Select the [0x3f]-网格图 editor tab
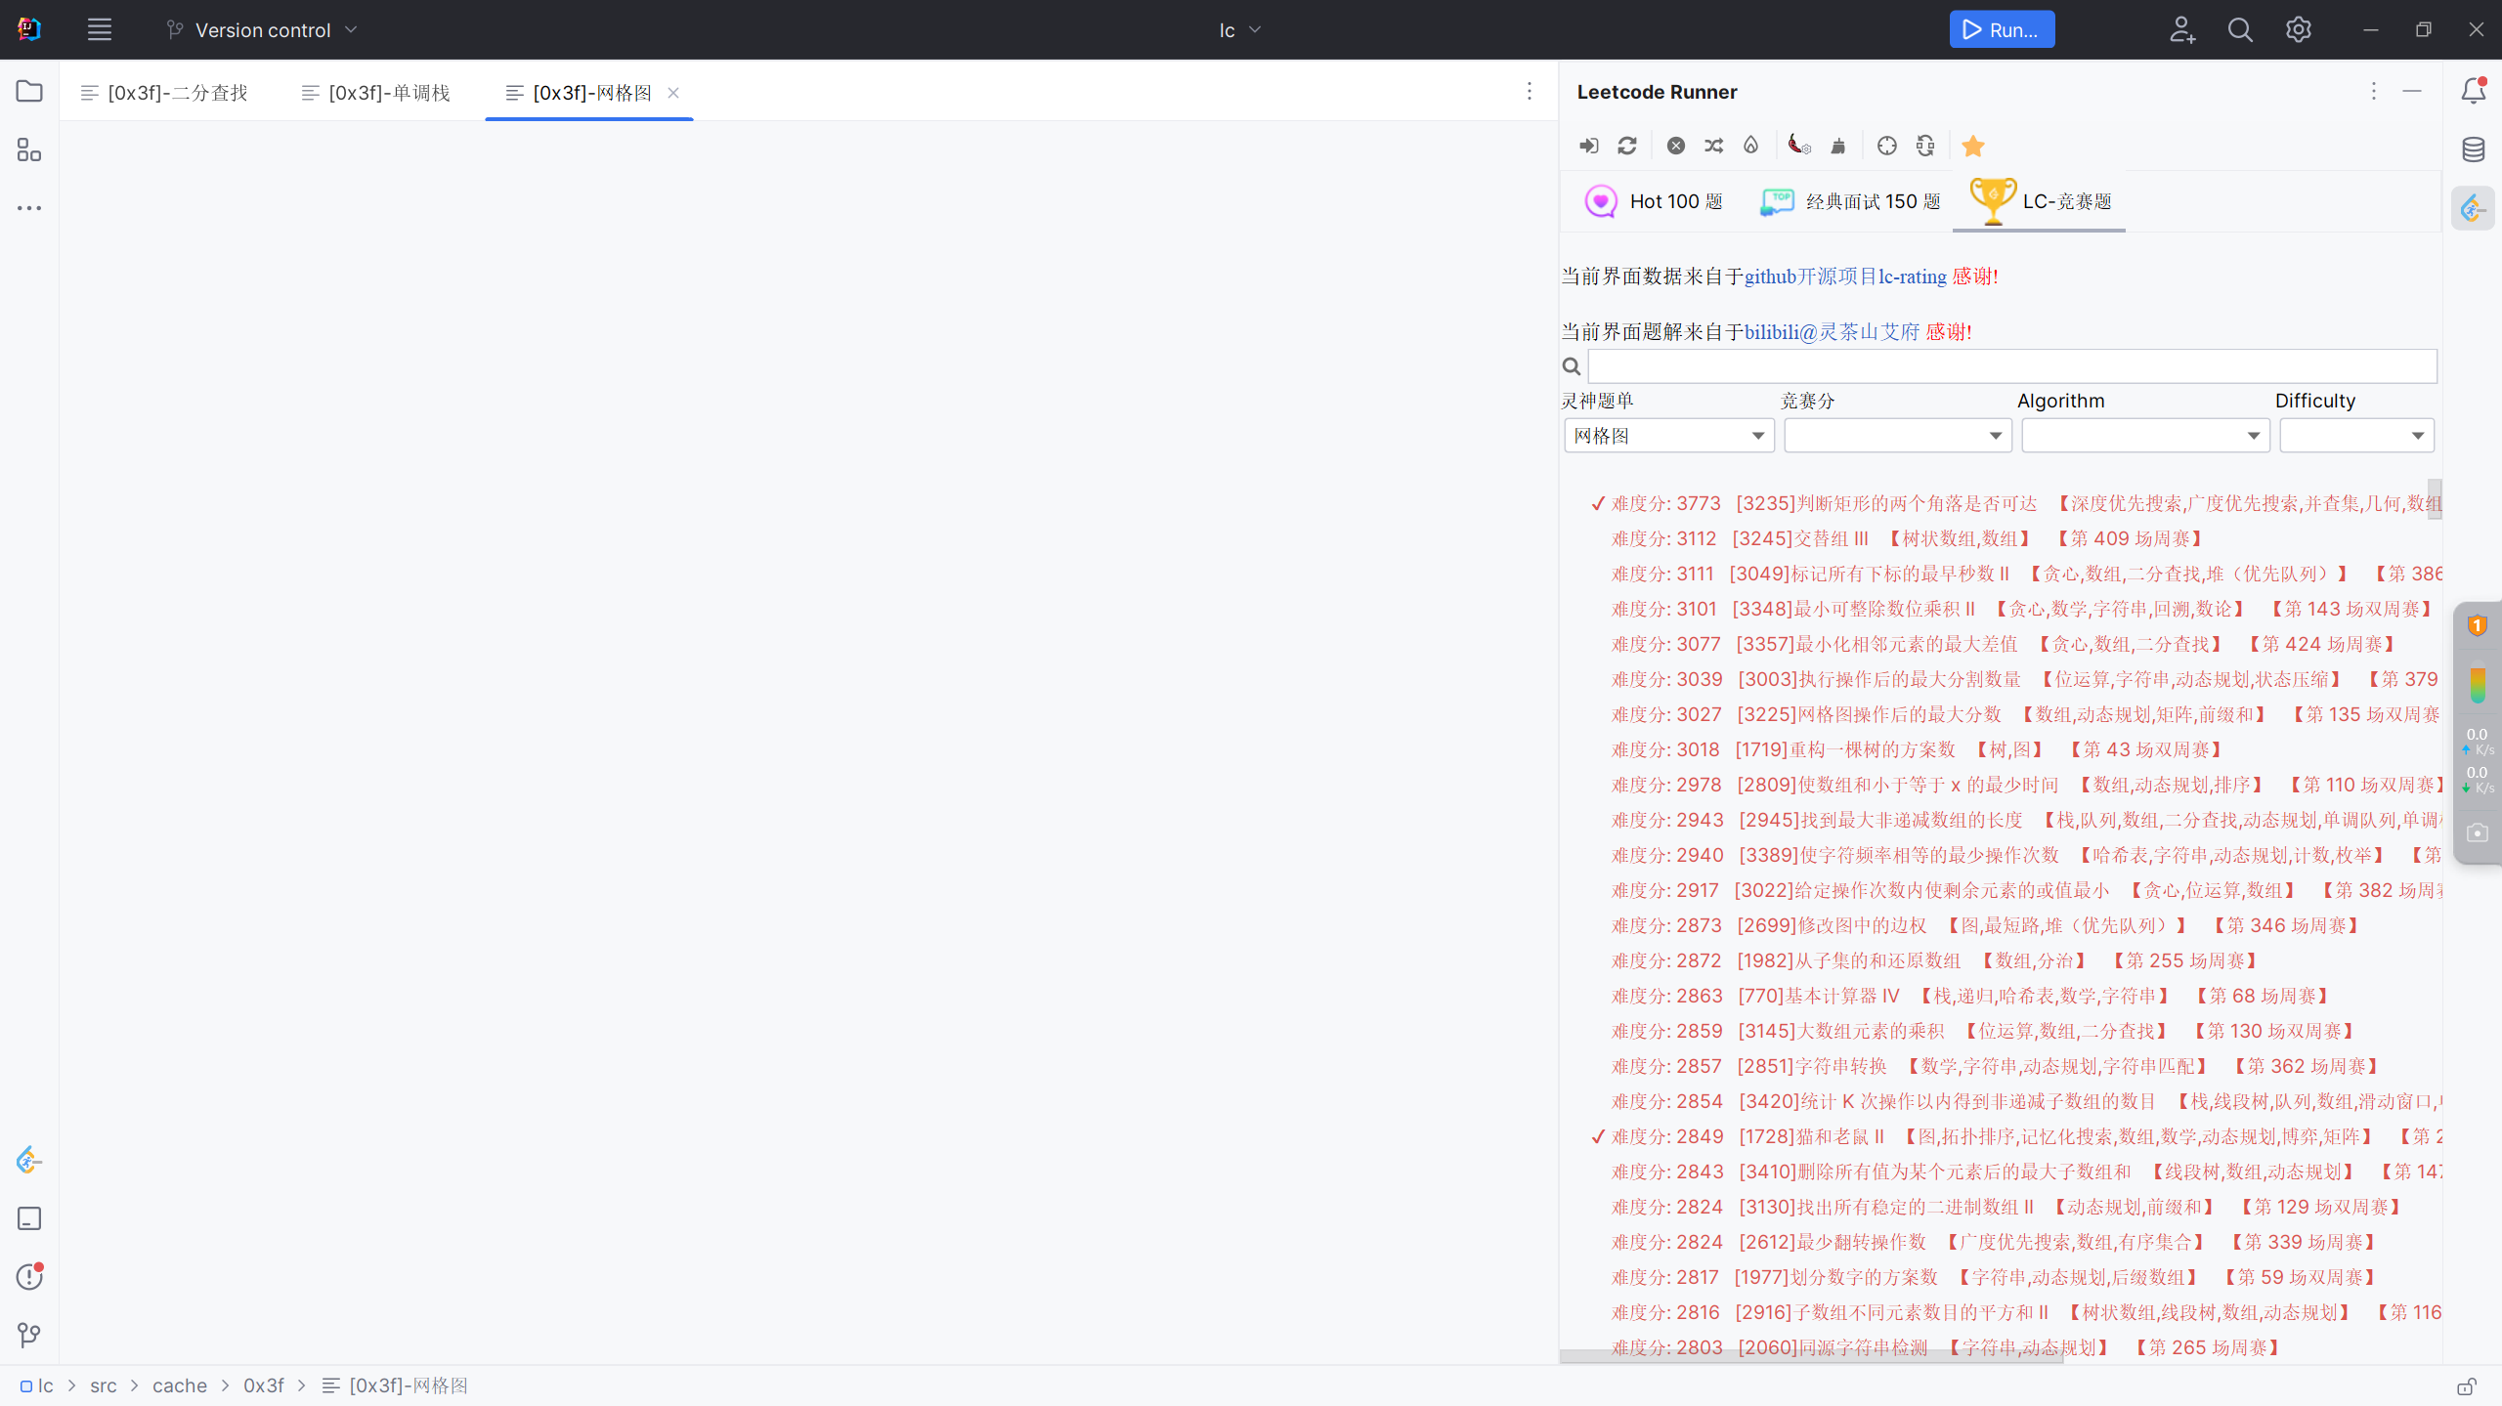 click(x=589, y=92)
